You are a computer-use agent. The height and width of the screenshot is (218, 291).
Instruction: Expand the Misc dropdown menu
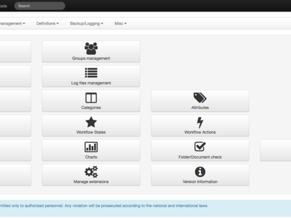(120, 23)
